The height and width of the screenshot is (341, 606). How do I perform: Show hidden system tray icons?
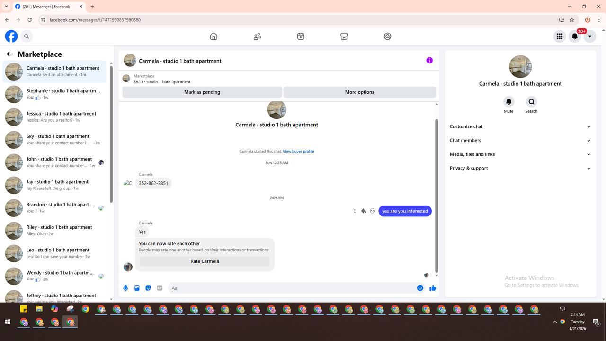pyautogui.click(x=554, y=322)
